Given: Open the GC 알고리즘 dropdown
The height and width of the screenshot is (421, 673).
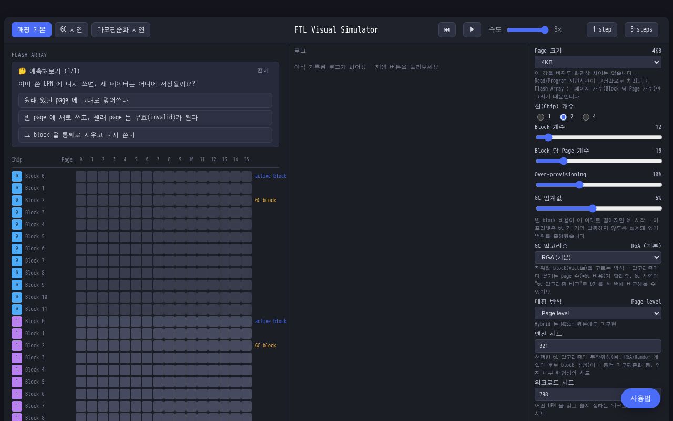Looking at the screenshot, I should (x=598, y=257).
